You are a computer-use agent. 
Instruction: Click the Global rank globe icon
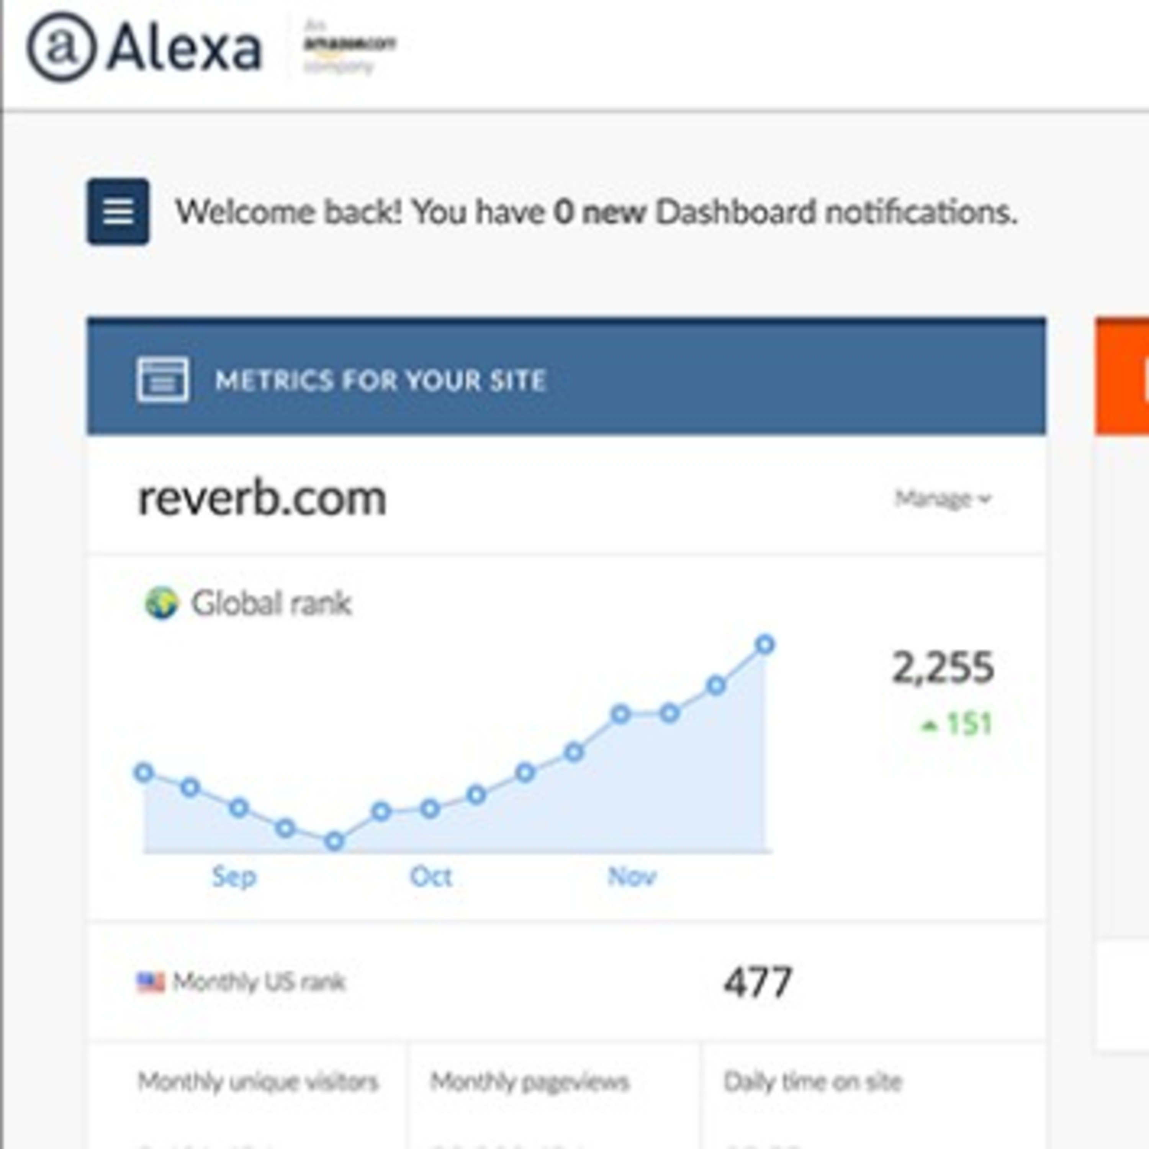(161, 603)
